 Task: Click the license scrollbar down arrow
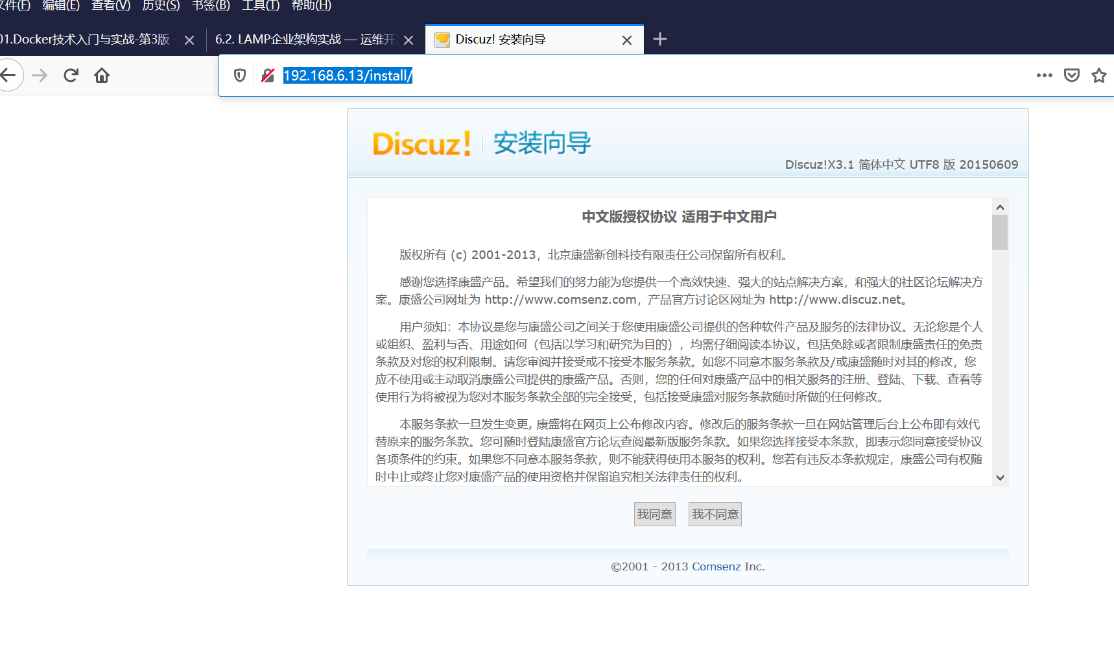[1000, 478]
